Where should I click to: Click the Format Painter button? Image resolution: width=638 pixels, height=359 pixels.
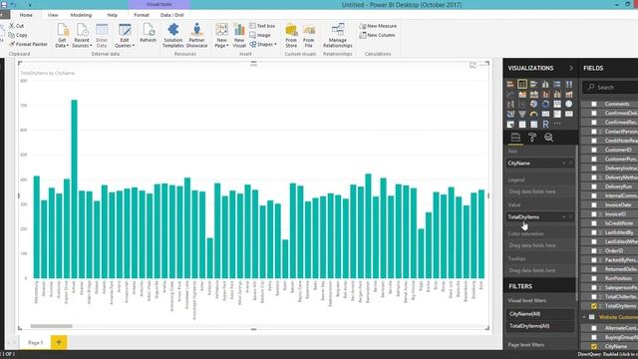(28, 44)
